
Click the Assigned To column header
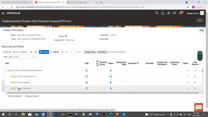(x=133, y=63)
